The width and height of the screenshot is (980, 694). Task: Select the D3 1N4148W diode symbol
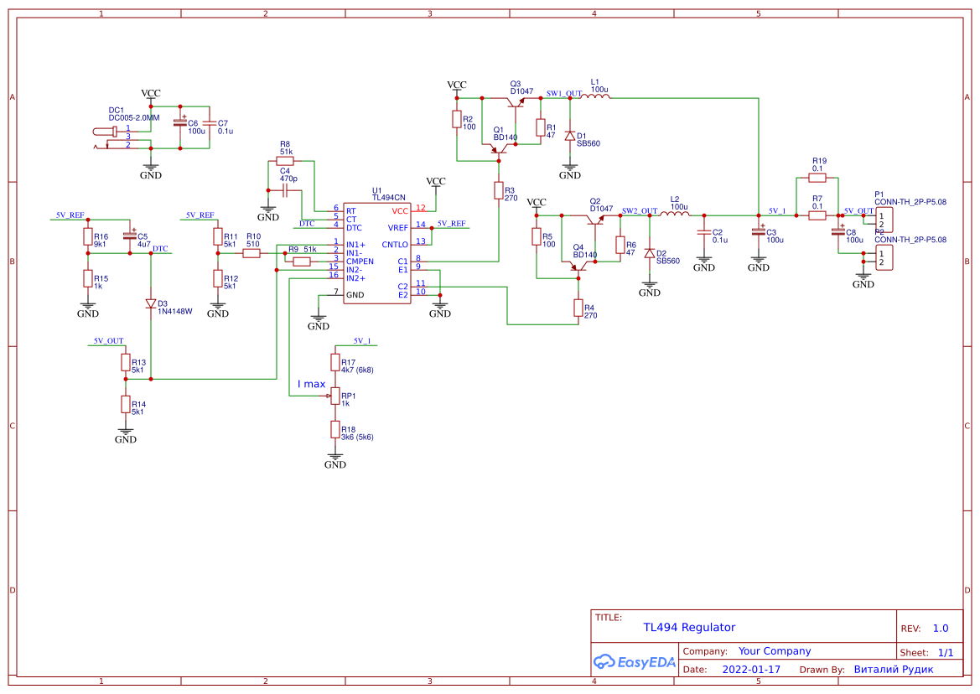pyautogui.click(x=151, y=303)
